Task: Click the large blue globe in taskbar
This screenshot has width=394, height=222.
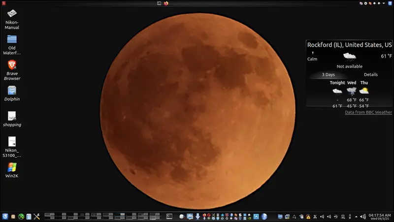Action: coord(264,217)
